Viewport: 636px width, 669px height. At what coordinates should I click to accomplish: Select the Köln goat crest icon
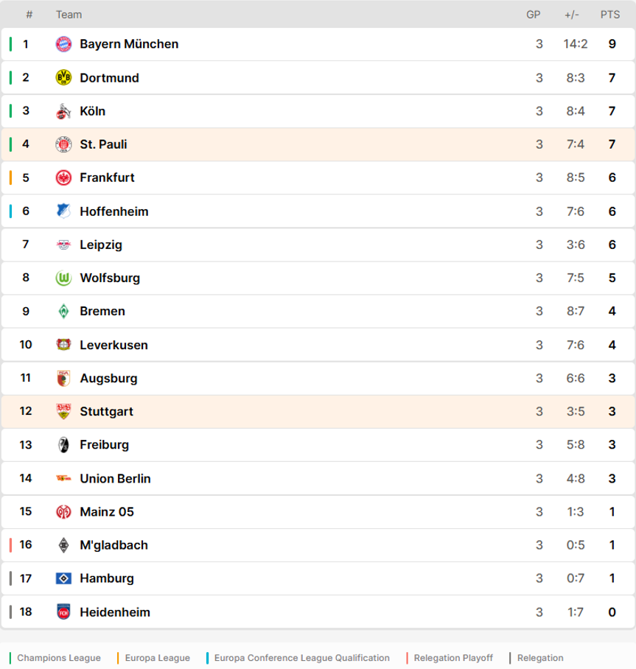click(63, 111)
